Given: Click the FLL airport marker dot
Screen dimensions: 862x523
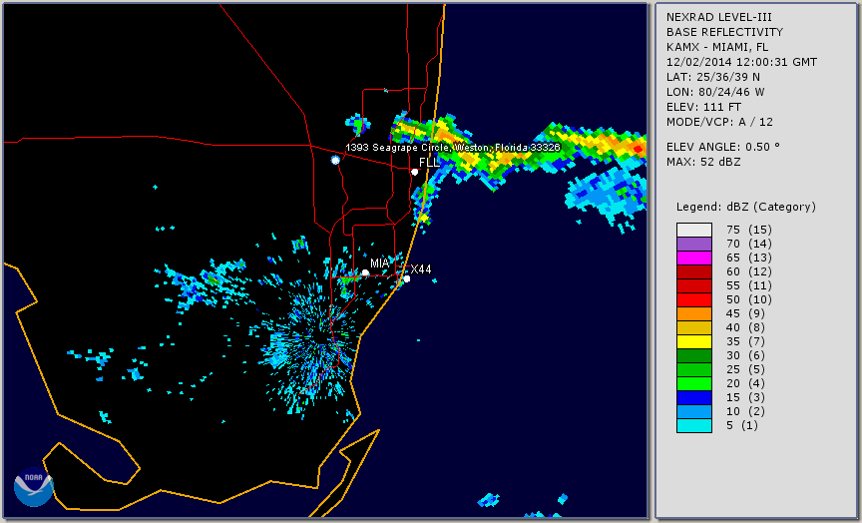Looking at the screenshot, I should point(414,172).
